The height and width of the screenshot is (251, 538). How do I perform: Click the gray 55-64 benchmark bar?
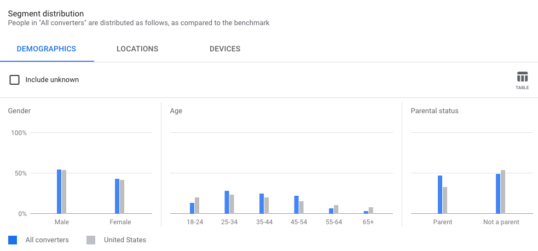[336, 209]
